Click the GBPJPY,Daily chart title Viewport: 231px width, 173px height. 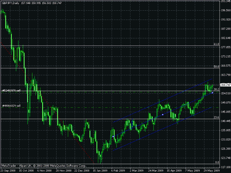tap(10, 3)
